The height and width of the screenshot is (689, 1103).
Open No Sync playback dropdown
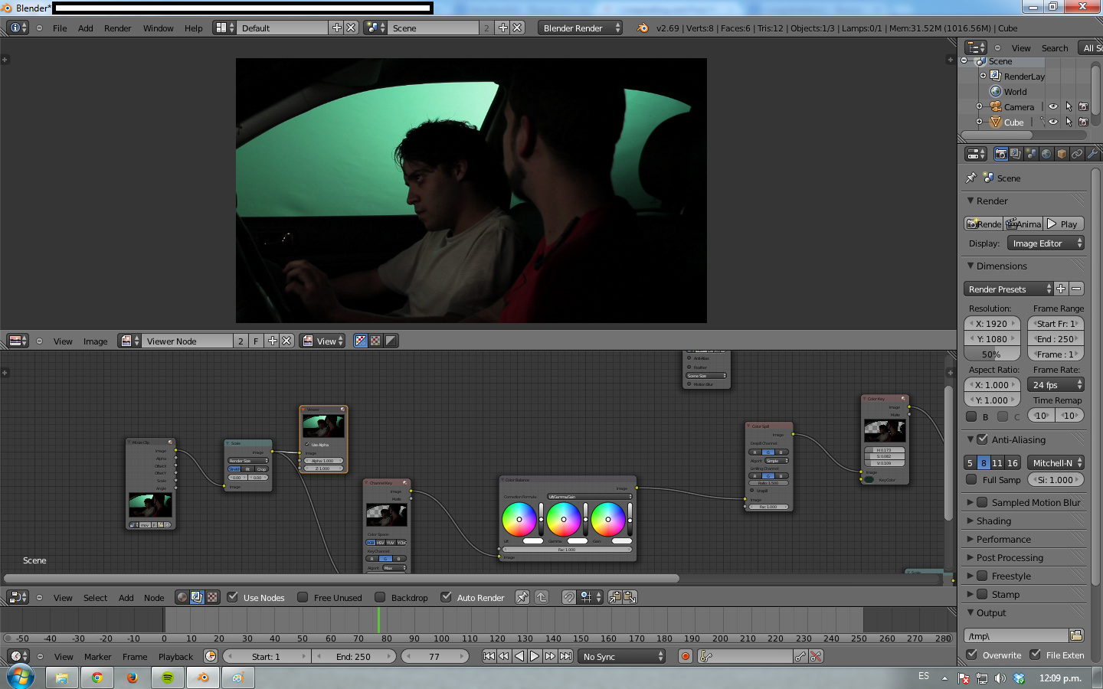(621, 656)
